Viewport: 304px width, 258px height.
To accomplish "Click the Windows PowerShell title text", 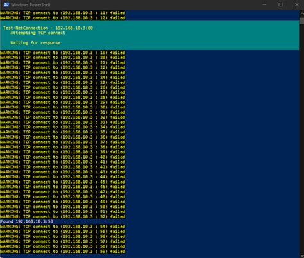I will point(31,4).
